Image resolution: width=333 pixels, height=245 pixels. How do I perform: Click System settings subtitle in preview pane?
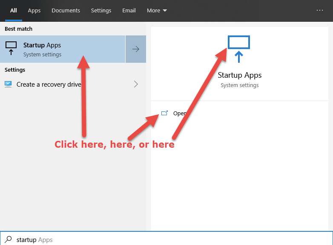pos(240,85)
